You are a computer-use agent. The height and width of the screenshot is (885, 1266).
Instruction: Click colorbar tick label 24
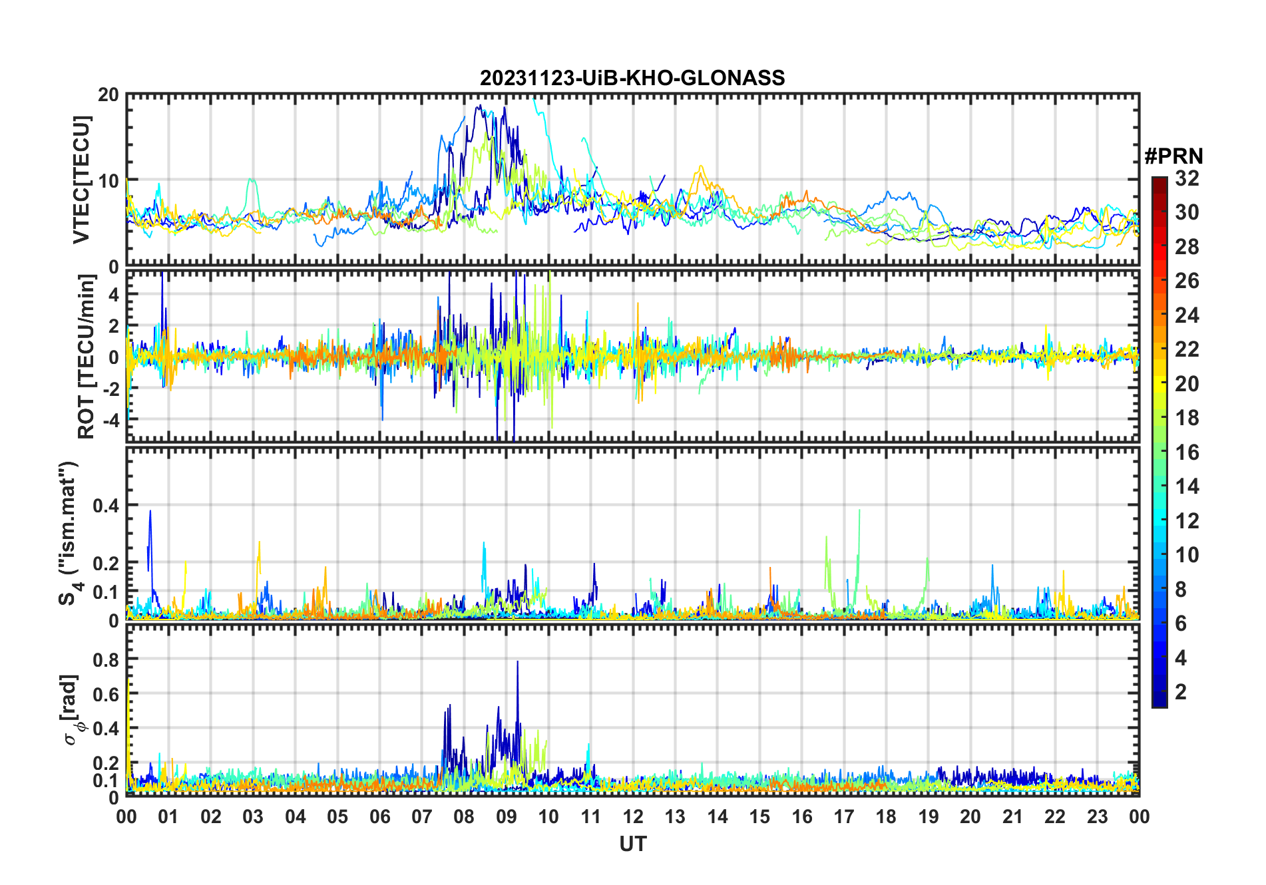coord(1187,315)
